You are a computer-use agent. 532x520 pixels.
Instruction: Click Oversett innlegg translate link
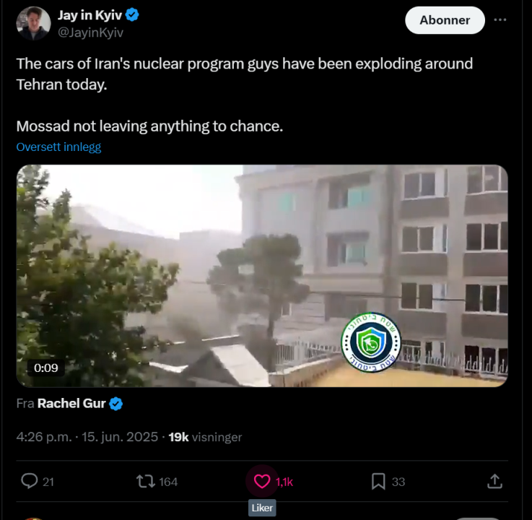click(58, 147)
